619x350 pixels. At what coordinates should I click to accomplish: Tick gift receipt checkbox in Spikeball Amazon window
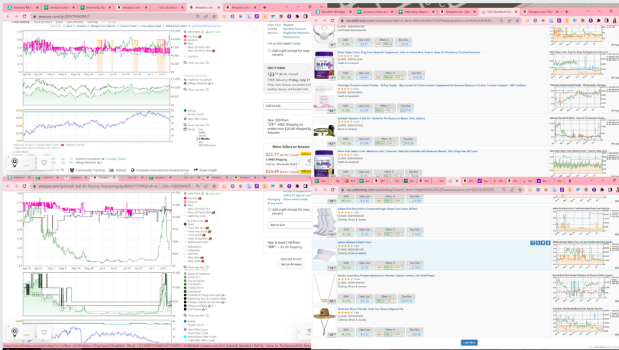pyautogui.click(x=270, y=209)
